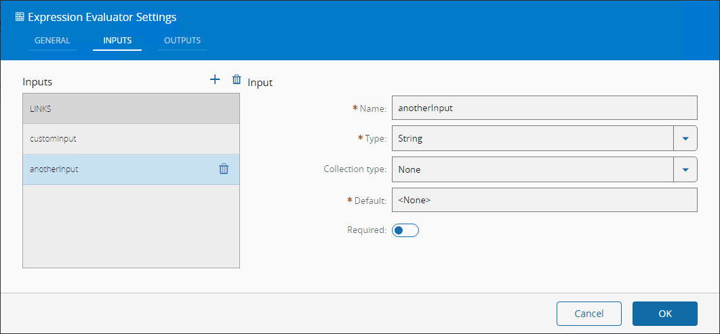Expand the Type dropdown arrow
Screen dimensions: 720x334
pyautogui.click(x=685, y=139)
